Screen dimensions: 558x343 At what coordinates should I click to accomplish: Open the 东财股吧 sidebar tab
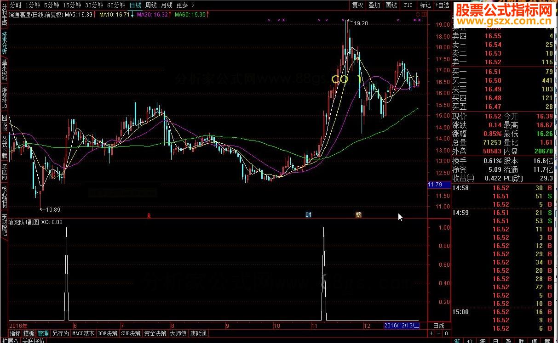point(4,225)
